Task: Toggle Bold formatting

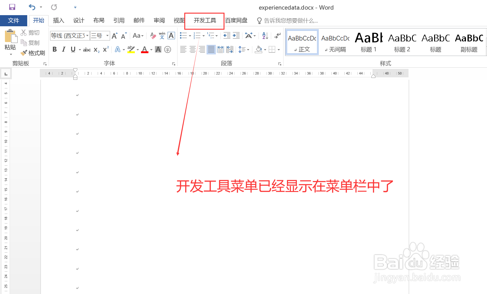Action: [x=55, y=49]
